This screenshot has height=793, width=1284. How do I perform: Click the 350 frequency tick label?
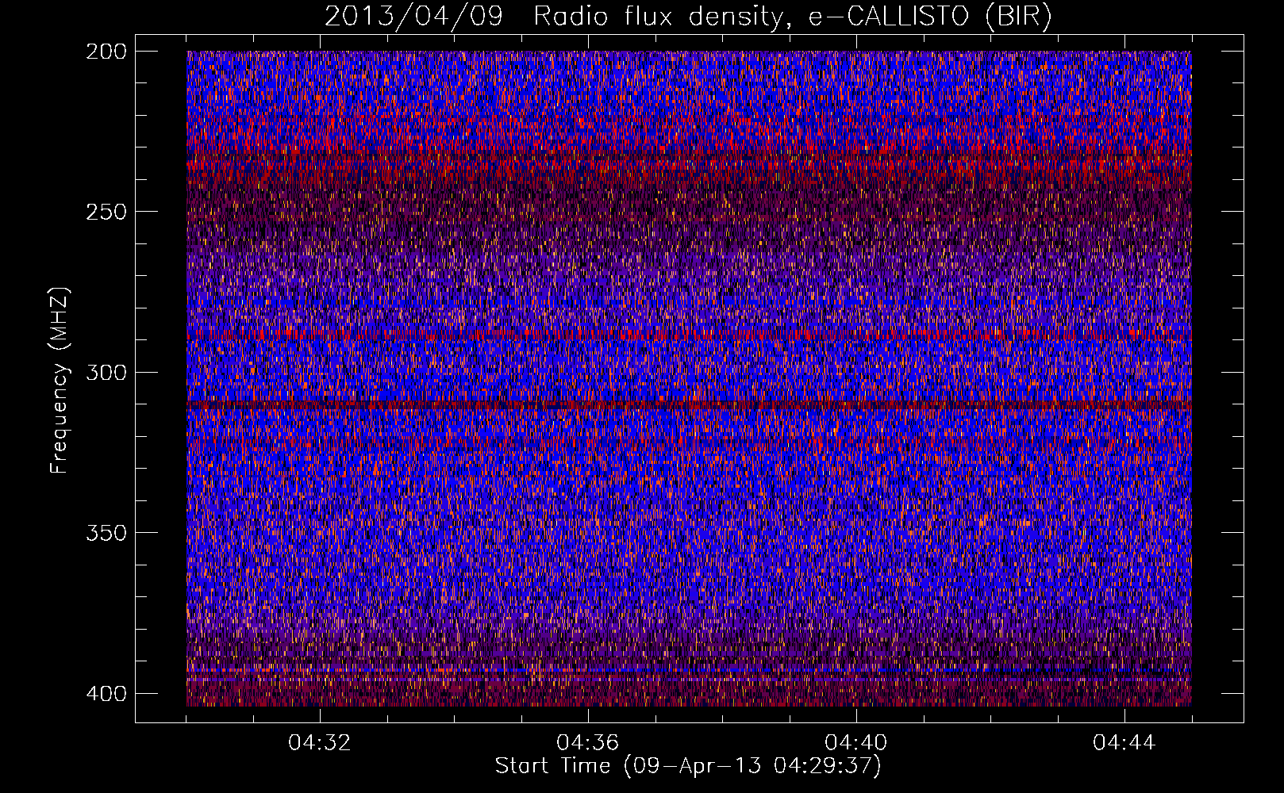click(106, 533)
